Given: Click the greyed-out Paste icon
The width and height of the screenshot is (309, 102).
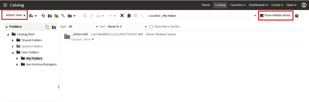Looking at the screenshot, I should pos(135,16).
